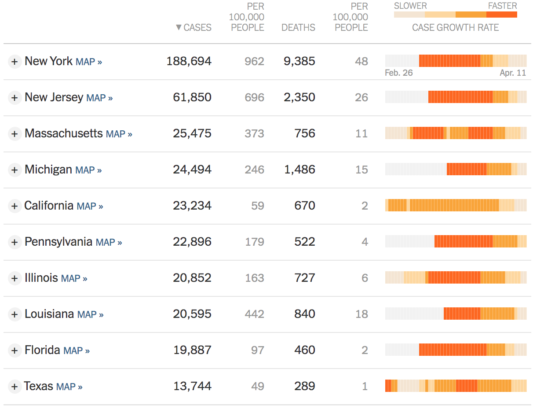The width and height of the screenshot is (533, 406).
Task: Expand the Massachusetts row details
Action: (x=15, y=134)
